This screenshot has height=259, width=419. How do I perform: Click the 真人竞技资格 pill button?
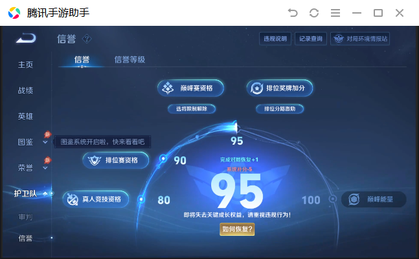(96, 200)
